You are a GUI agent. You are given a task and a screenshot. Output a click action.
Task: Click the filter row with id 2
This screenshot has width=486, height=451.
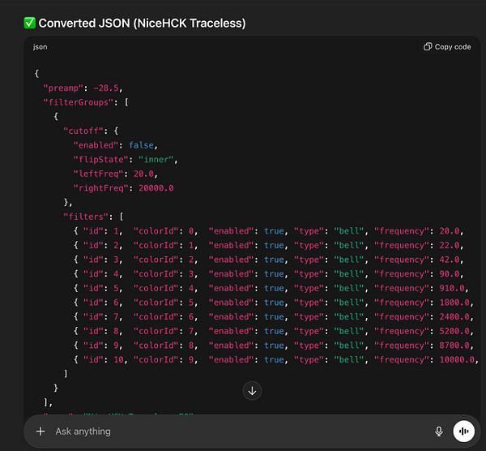click(x=268, y=245)
